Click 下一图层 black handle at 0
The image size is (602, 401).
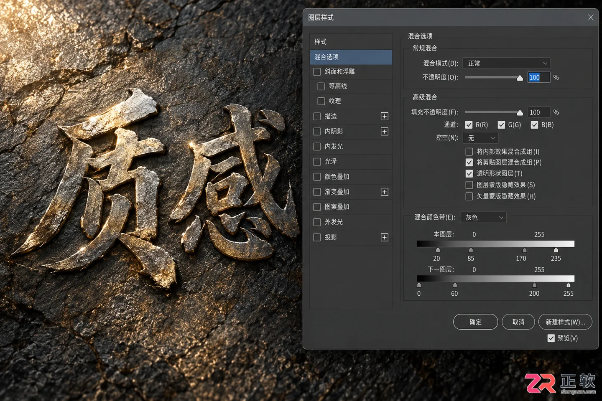pyautogui.click(x=419, y=285)
